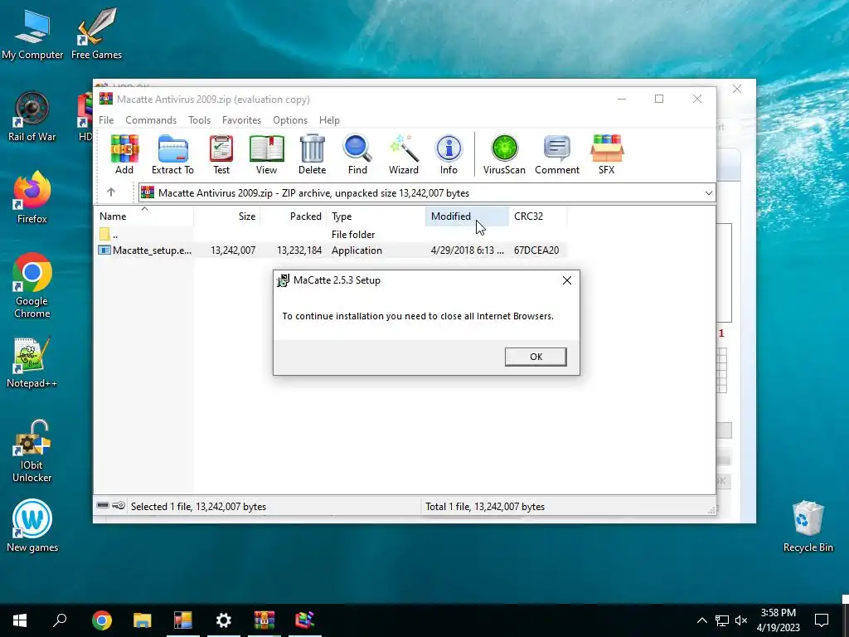Sort by the Type column header

pos(376,216)
